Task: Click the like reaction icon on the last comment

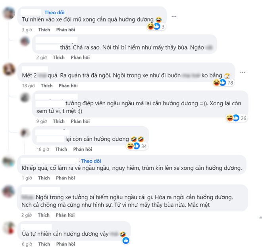Action: coord(126,240)
